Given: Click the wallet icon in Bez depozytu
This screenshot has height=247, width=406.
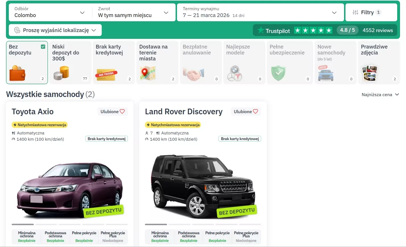Looking at the screenshot, I should pos(17,73).
